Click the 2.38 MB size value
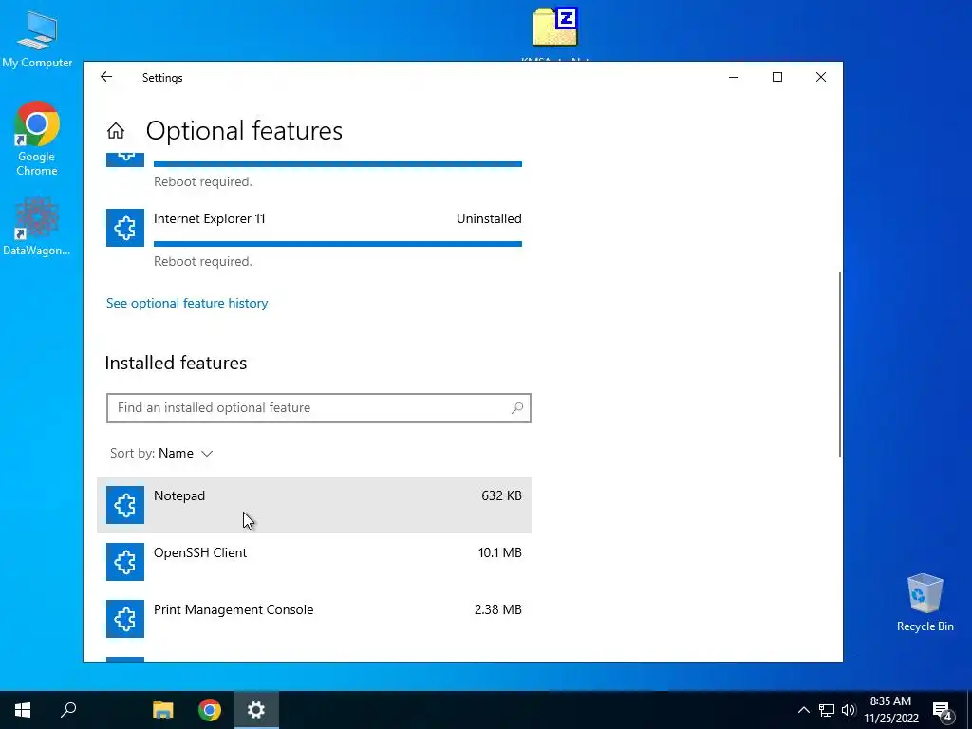 497,610
